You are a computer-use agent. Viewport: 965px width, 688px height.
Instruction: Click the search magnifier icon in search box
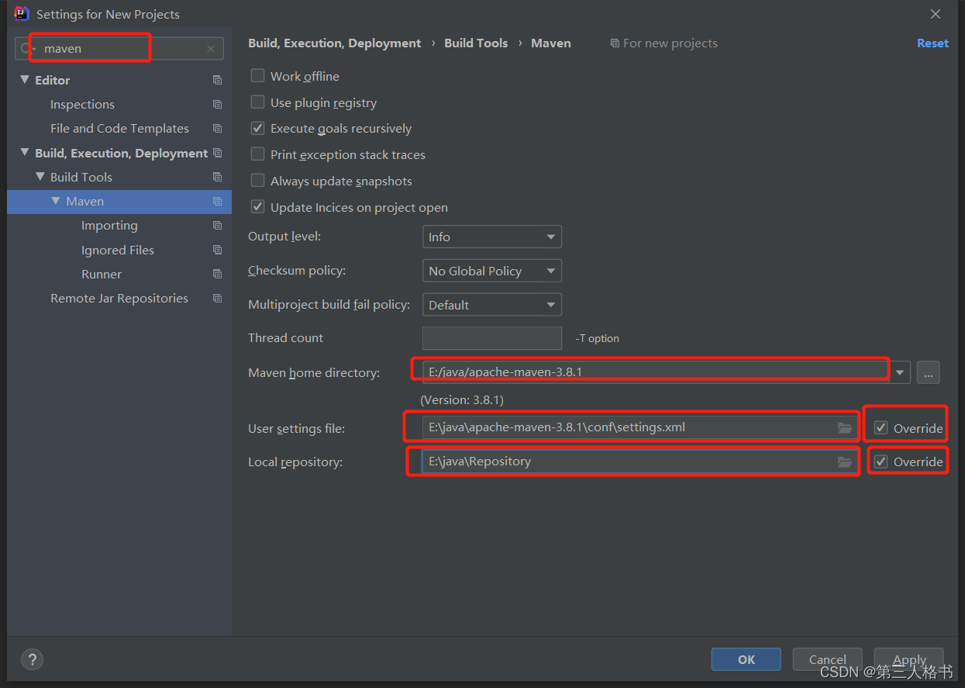[x=26, y=49]
